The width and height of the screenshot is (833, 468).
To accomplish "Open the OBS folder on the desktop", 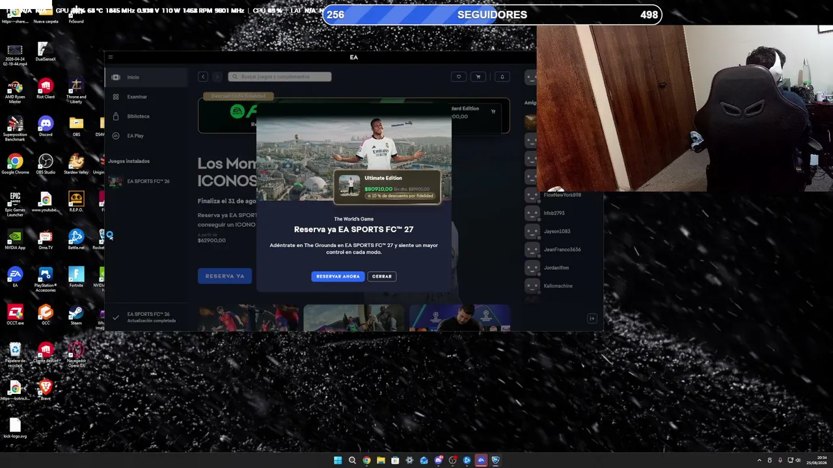I will tap(76, 127).
